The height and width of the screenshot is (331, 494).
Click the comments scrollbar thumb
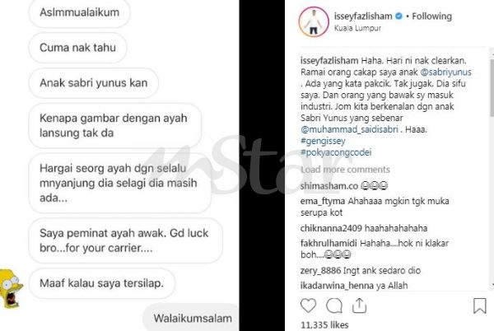click(x=492, y=86)
